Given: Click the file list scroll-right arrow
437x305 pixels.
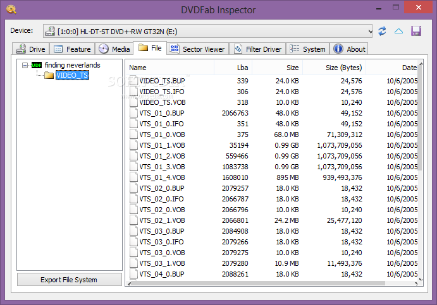Looking at the screenshot, I should 416,284.
